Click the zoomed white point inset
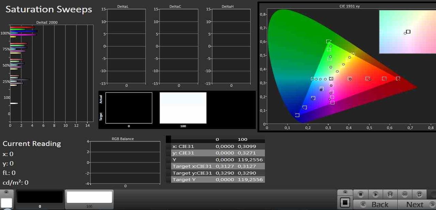 [x=407, y=32]
